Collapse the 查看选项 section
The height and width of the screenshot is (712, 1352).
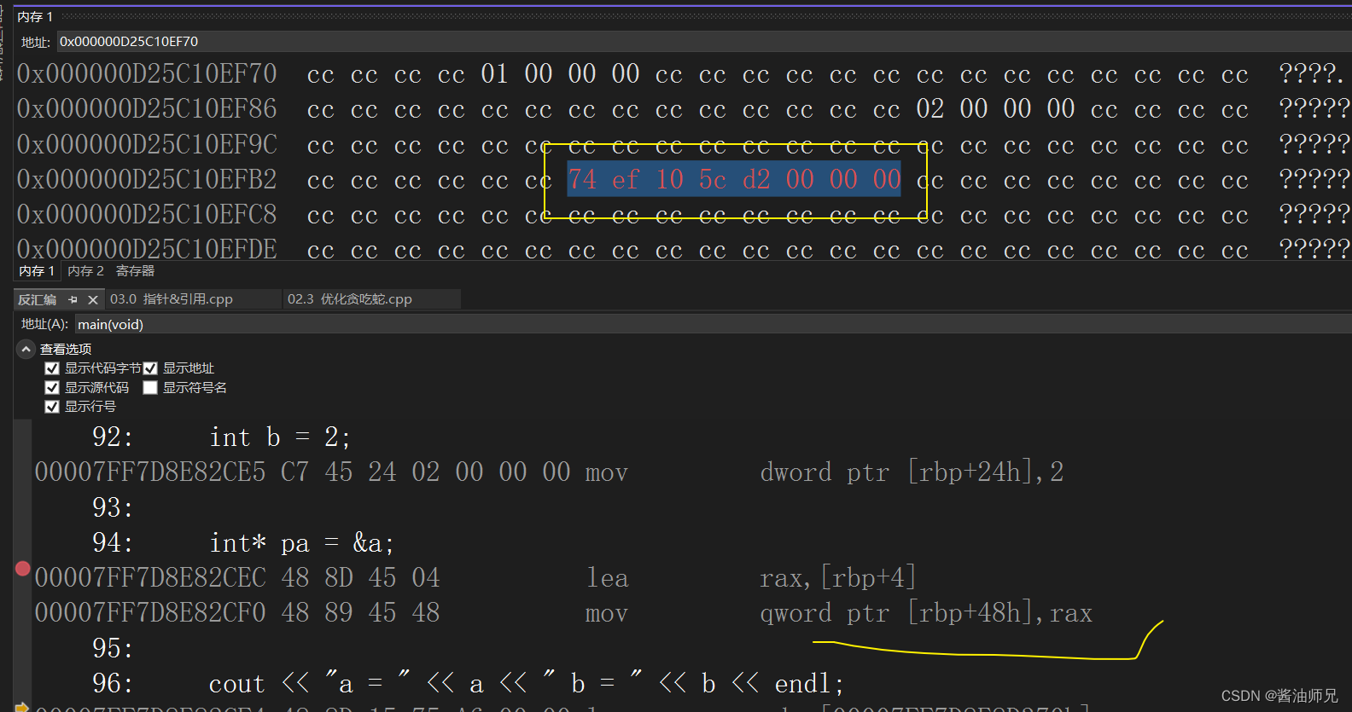[x=26, y=349]
